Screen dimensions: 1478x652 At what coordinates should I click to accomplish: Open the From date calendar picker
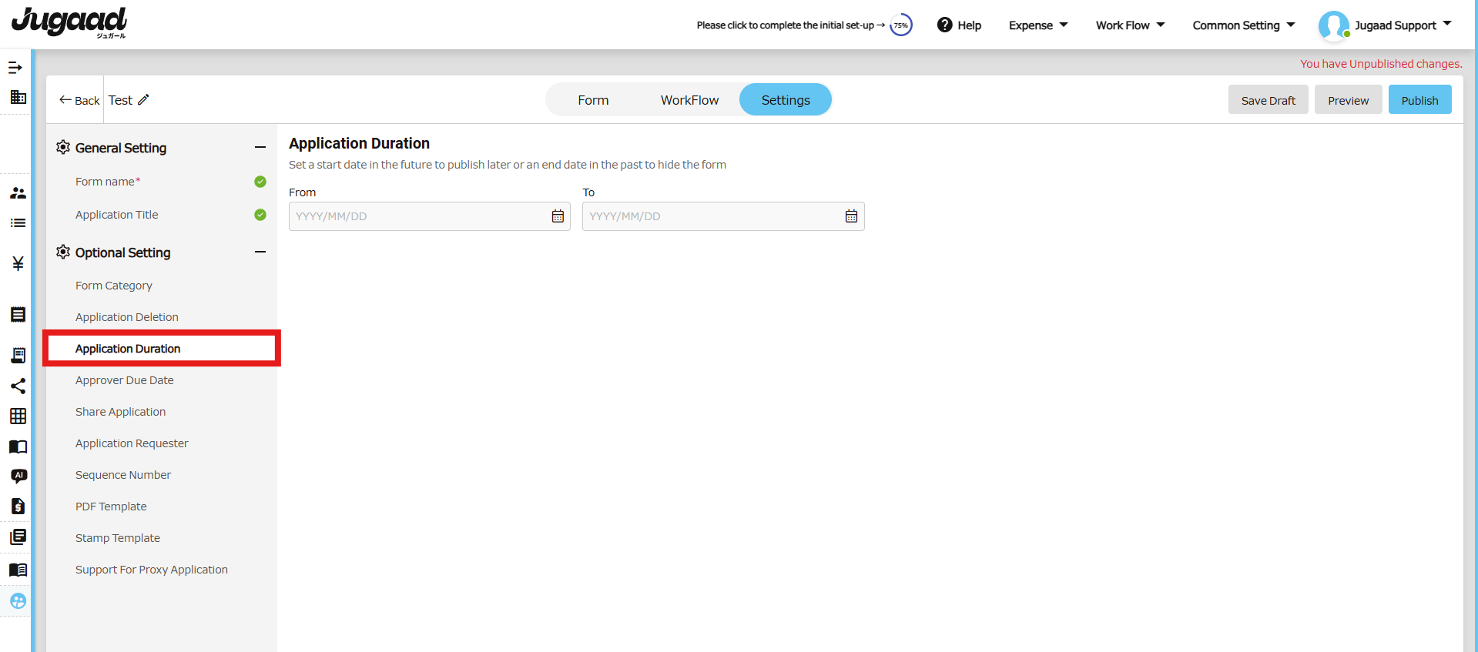[x=558, y=216]
